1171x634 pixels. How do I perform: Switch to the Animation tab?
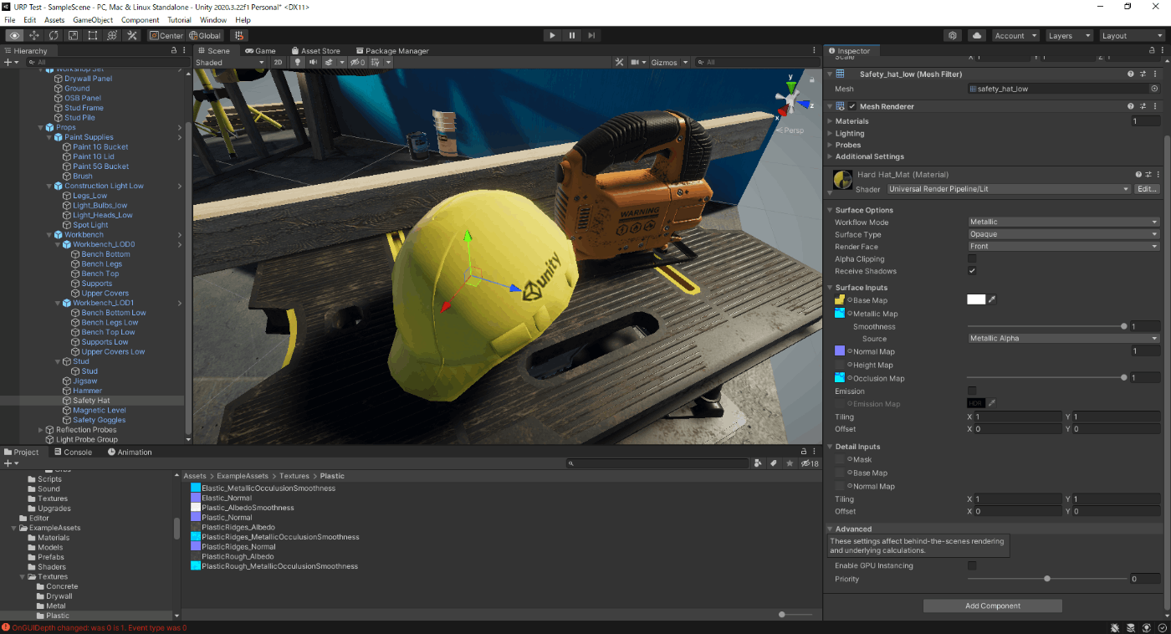[x=130, y=452]
